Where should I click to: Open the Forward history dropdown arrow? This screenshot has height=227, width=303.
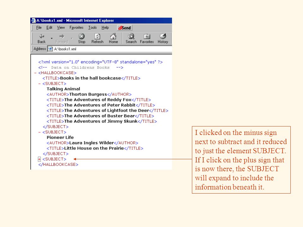click(x=72, y=38)
